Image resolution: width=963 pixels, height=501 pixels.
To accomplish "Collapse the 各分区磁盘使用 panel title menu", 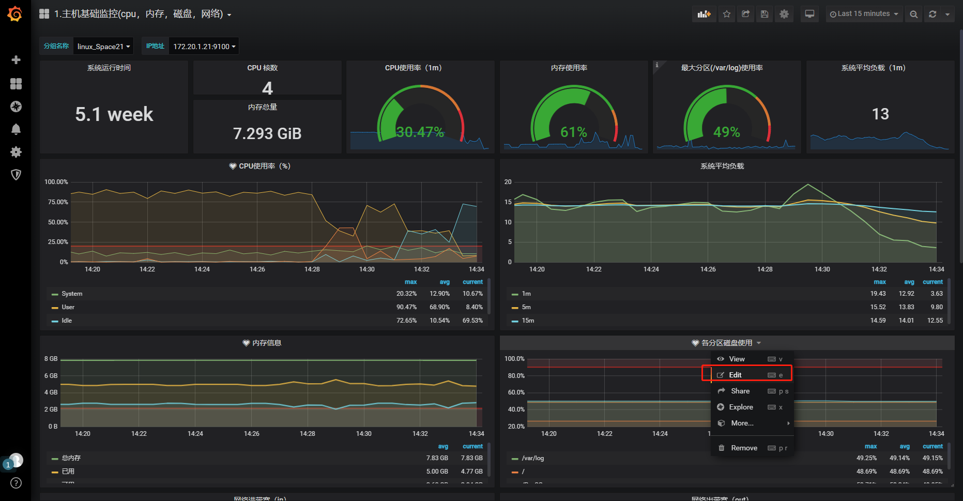I will tap(727, 343).
